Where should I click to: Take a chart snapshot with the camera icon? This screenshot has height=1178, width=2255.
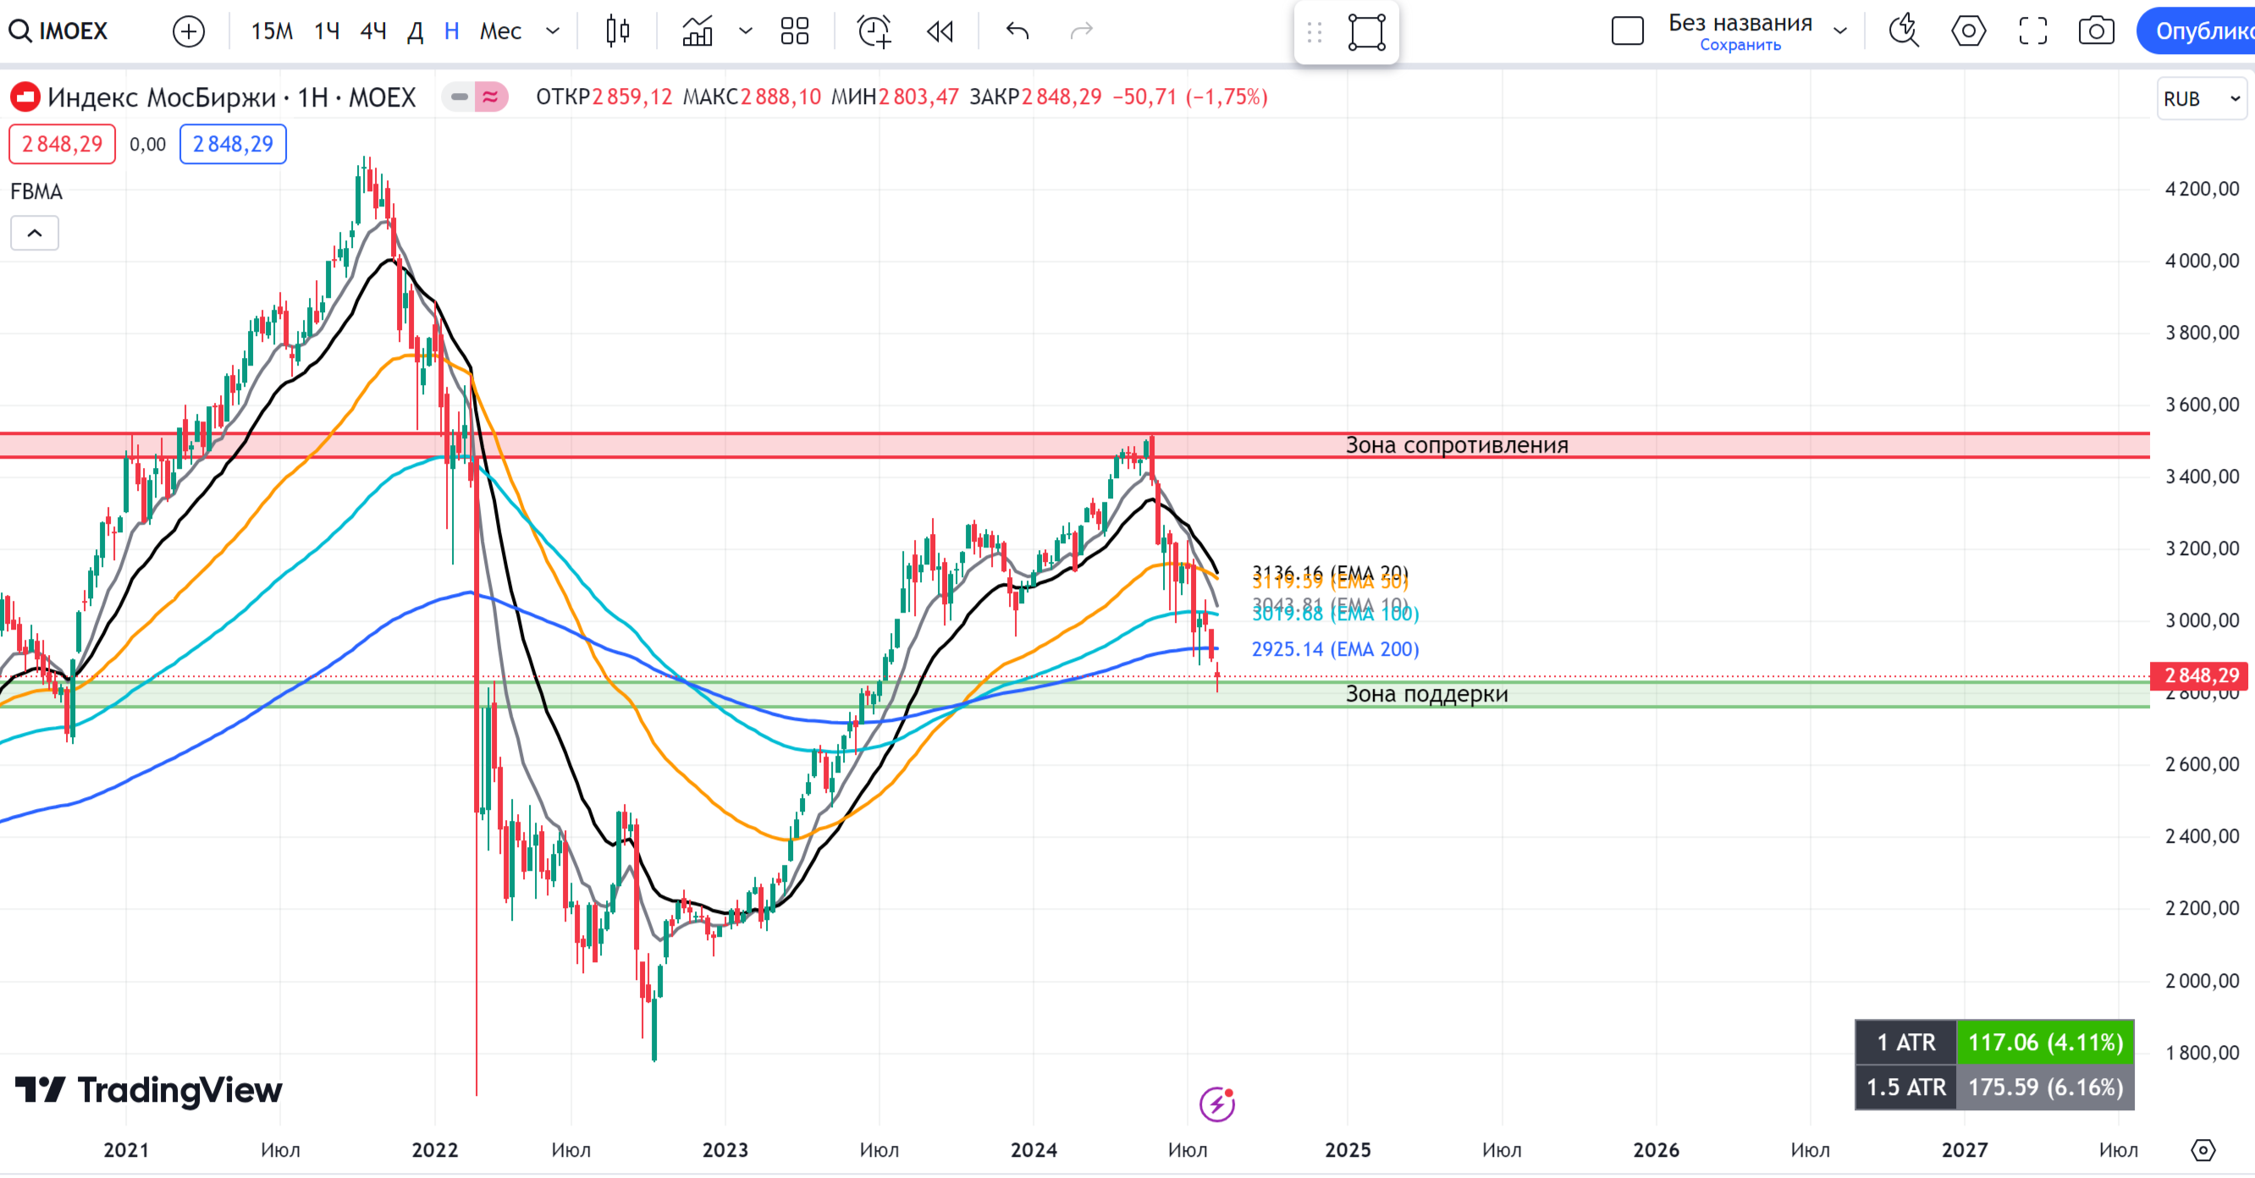[x=2096, y=31]
